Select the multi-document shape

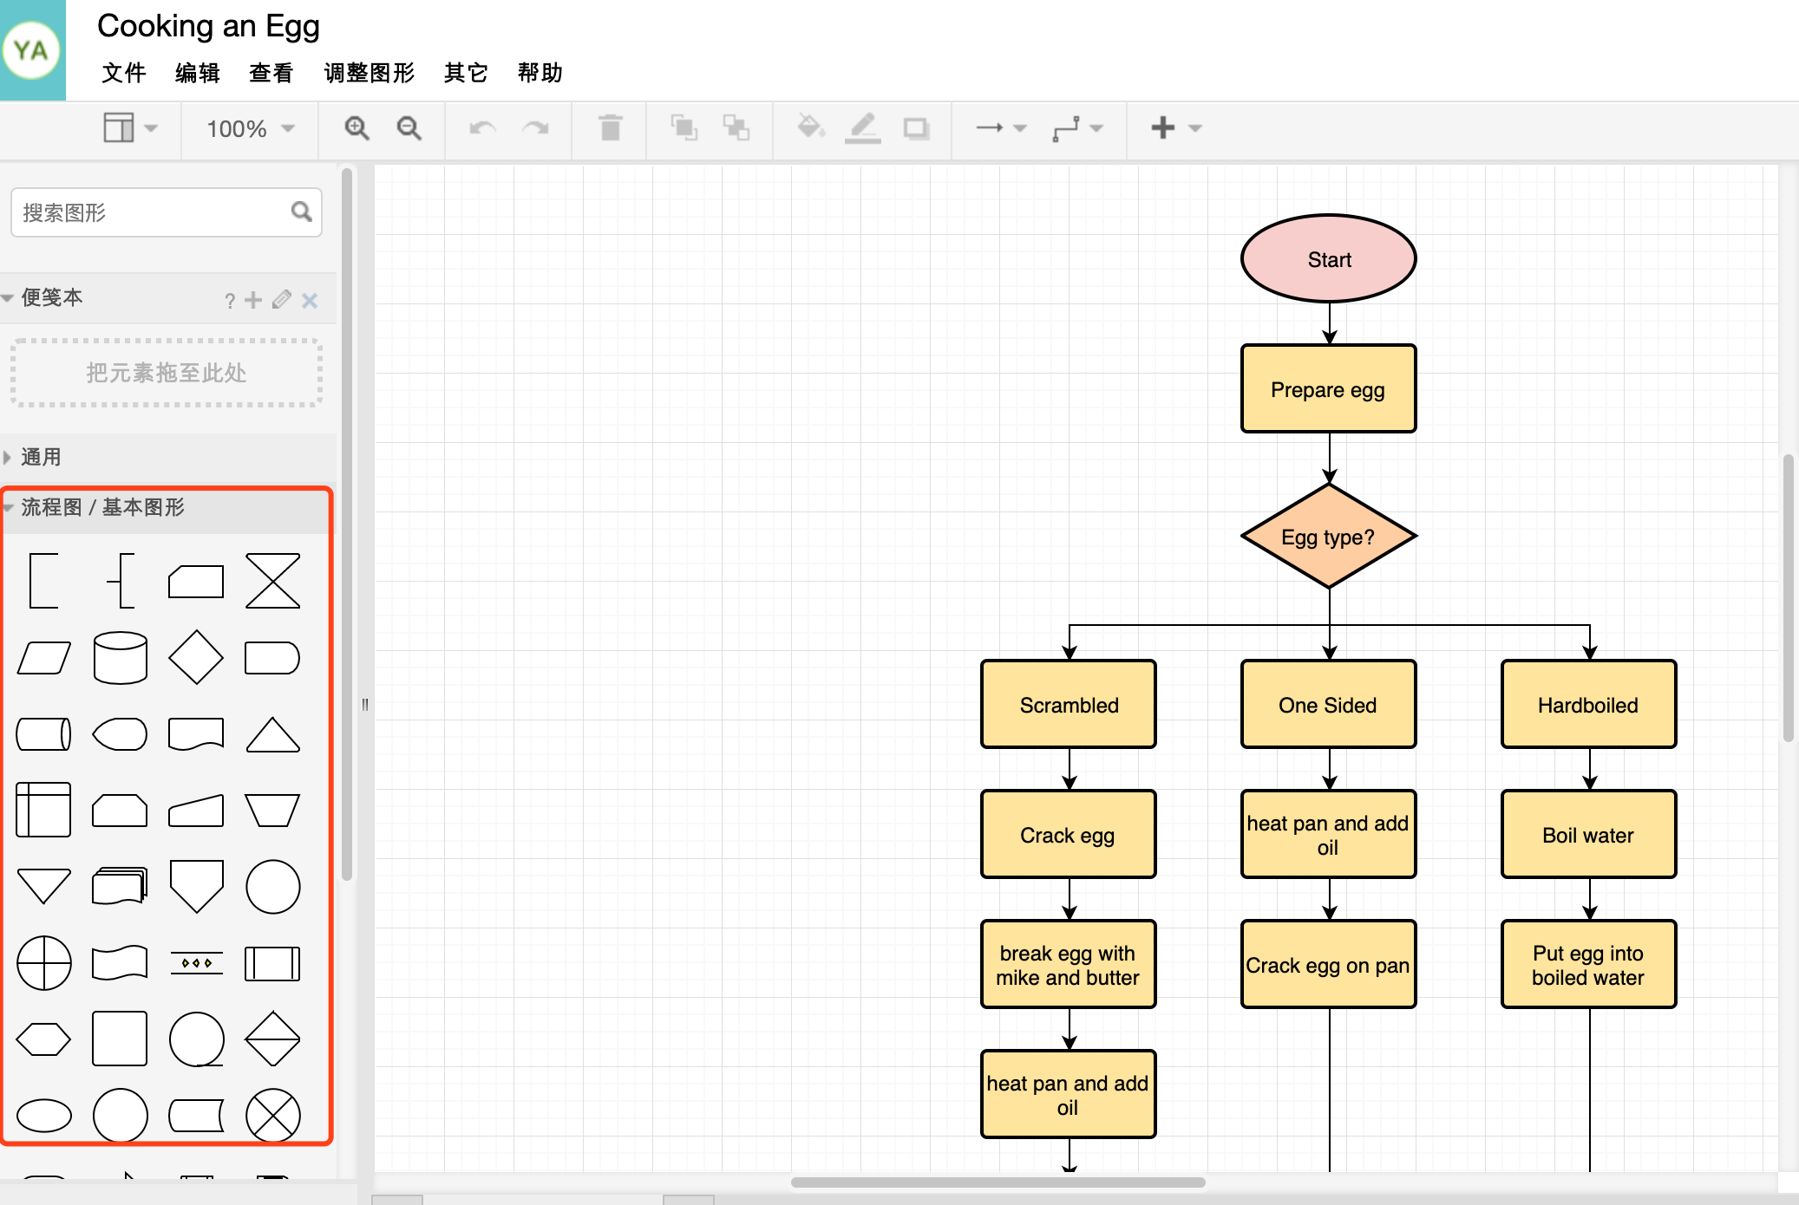(120, 886)
